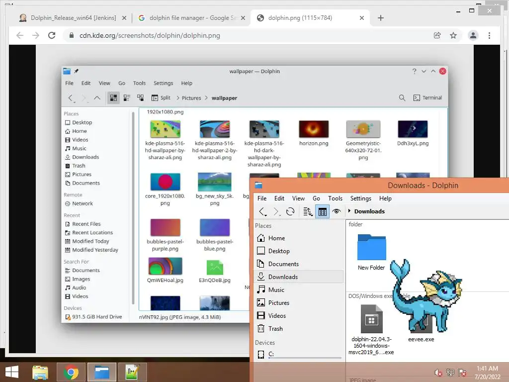
Task: Click horizon.png thumbnail in wallpaper Dolphin
Action: [x=314, y=129]
